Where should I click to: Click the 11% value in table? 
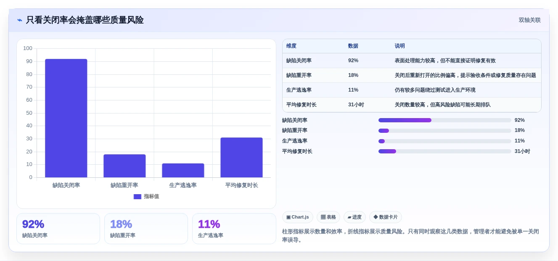click(x=353, y=90)
